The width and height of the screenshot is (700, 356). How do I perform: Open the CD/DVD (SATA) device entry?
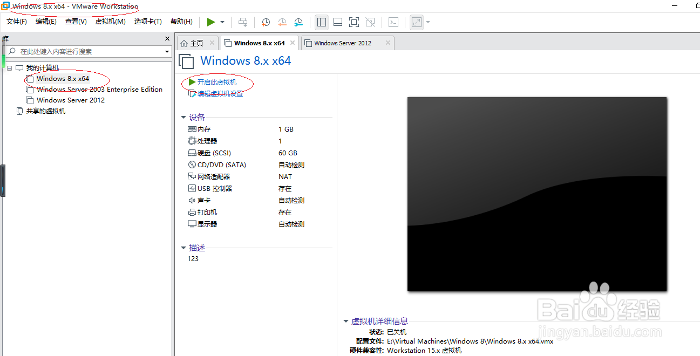coord(221,165)
